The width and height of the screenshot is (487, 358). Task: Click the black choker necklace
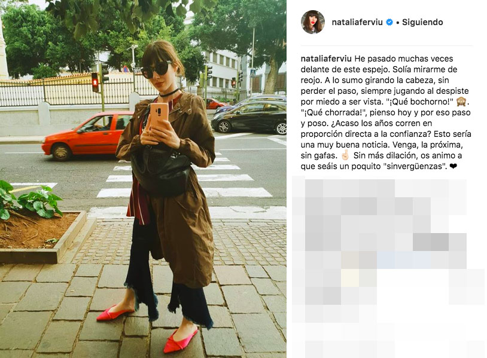(169, 93)
